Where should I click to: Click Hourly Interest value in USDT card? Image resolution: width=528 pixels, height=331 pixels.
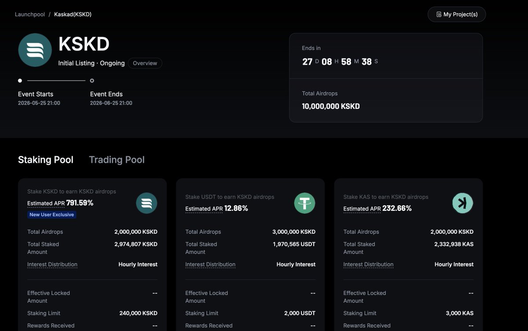point(296,265)
